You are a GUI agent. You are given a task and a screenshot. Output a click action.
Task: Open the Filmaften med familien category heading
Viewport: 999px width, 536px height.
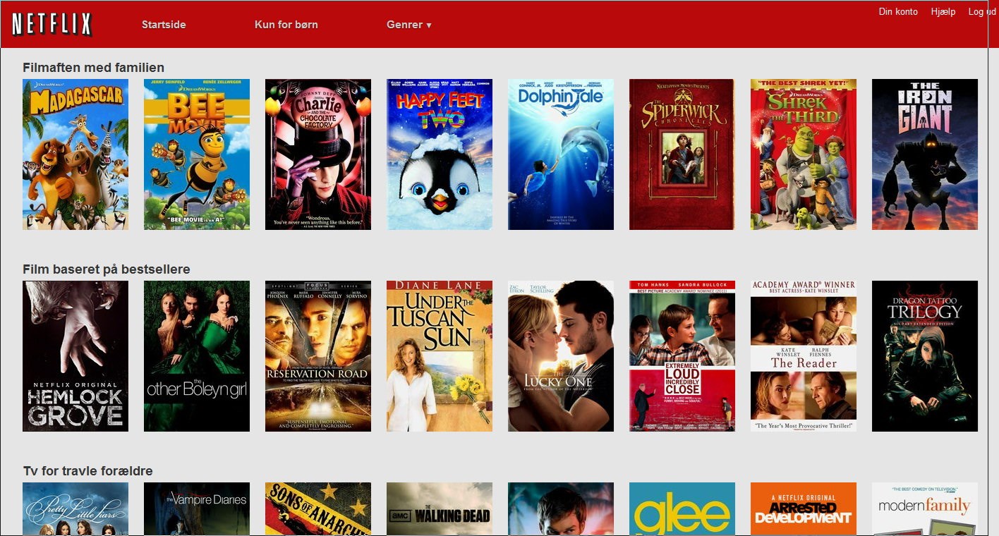click(93, 68)
